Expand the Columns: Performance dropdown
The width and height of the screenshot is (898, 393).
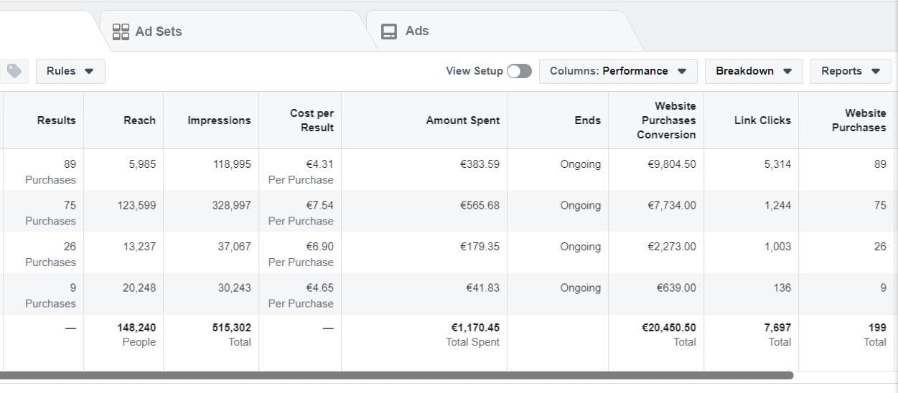click(618, 71)
